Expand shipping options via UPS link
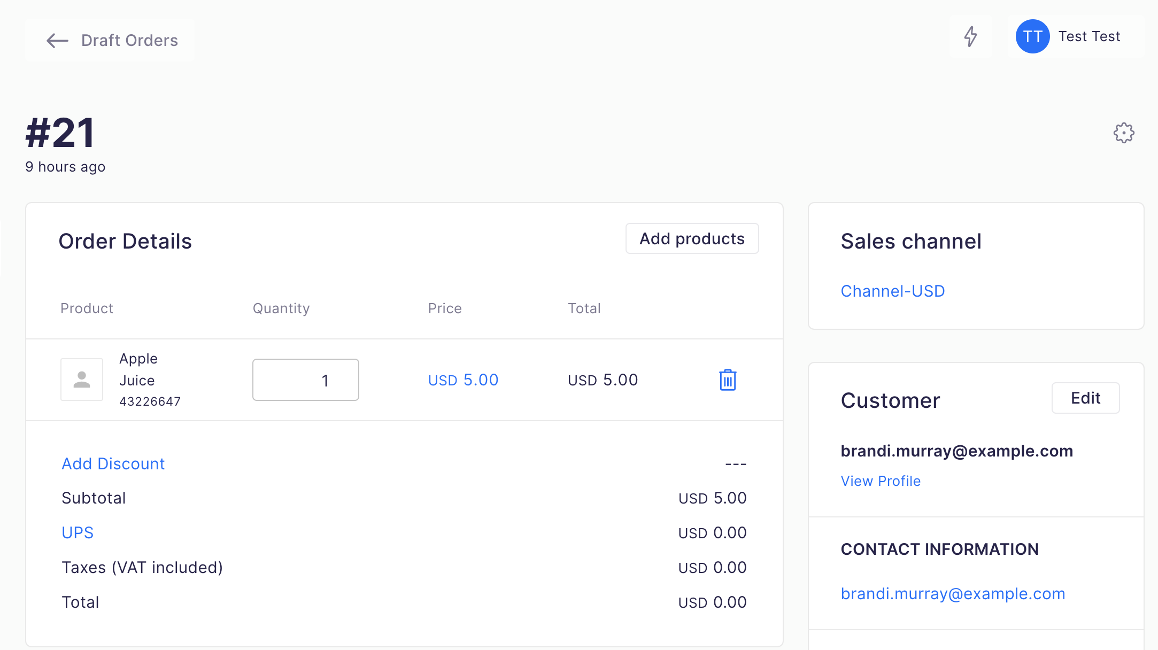This screenshot has height=650, width=1158. click(78, 532)
